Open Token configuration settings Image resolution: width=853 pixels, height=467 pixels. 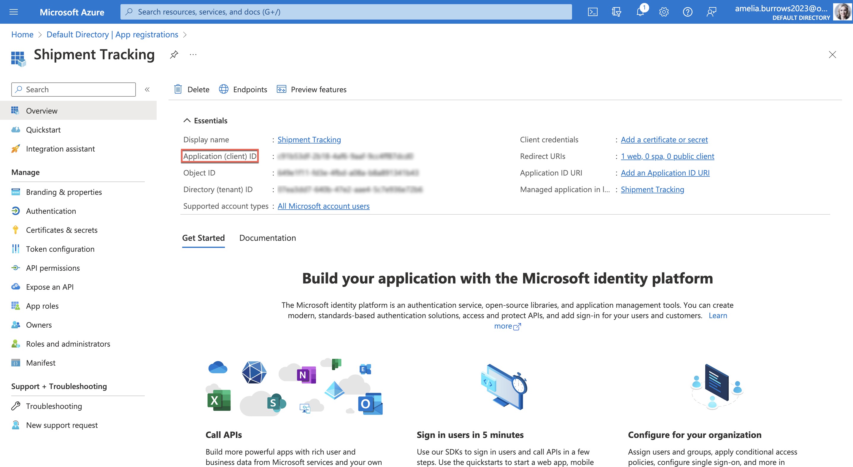coord(60,249)
